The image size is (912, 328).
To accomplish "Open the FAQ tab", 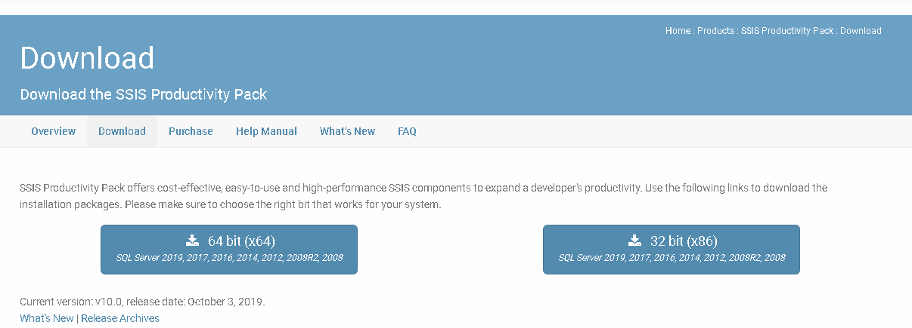I will coord(407,131).
